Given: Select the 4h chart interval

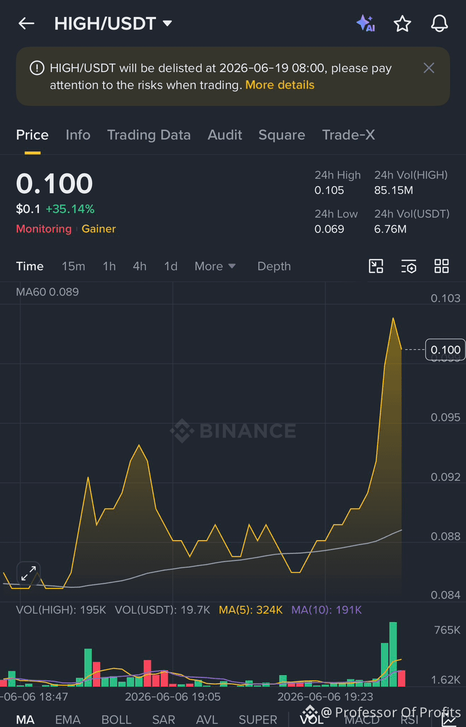Looking at the screenshot, I should pyautogui.click(x=140, y=266).
